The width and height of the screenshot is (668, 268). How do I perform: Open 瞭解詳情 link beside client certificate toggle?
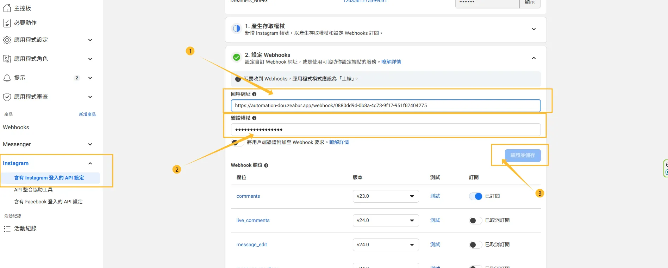[x=339, y=142]
